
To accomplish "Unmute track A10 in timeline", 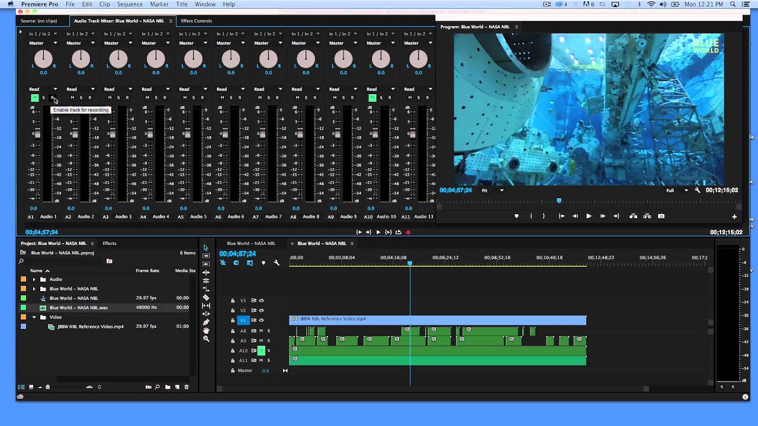I will pyautogui.click(x=261, y=351).
